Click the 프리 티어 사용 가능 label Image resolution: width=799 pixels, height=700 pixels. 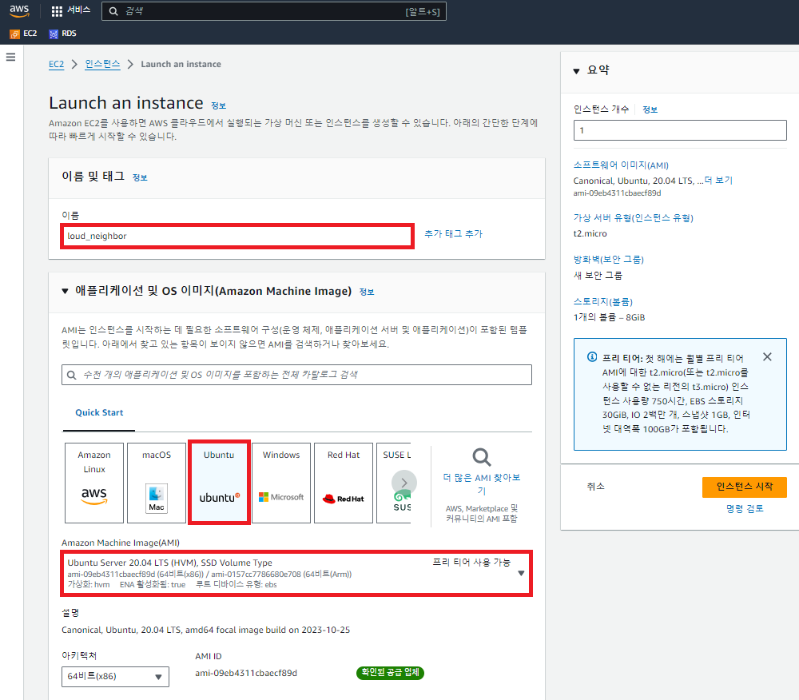coord(471,563)
